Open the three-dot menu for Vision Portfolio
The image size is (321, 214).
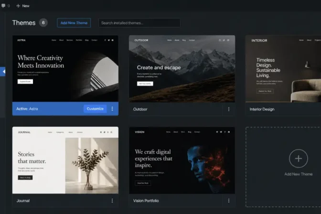point(229,201)
